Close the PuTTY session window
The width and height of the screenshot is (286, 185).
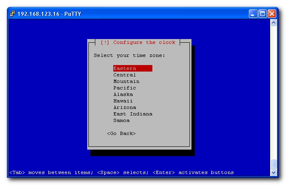[271, 14]
